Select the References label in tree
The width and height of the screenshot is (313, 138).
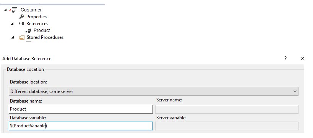(x=37, y=24)
